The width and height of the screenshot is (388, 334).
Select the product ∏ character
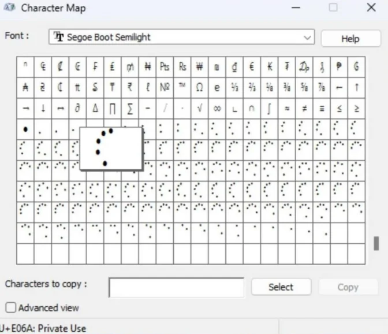coord(113,109)
